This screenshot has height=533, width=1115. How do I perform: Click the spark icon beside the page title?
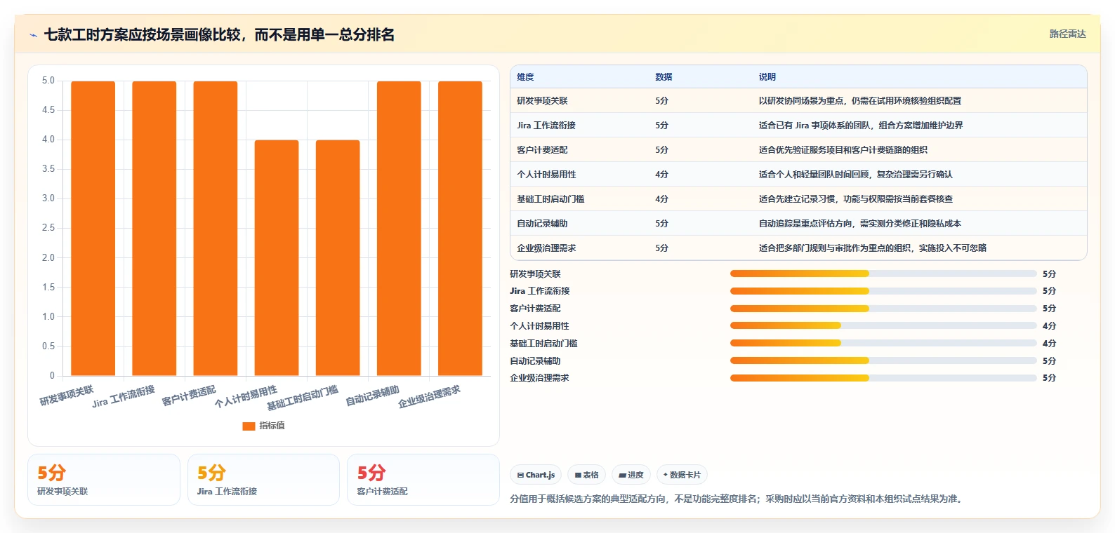pyautogui.click(x=33, y=35)
